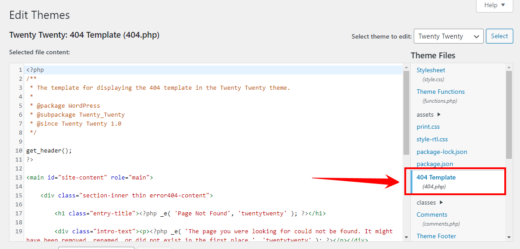Click scroll-down arrow of theme files list
The width and height of the screenshot is (520, 249).
[x=509, y=237]
